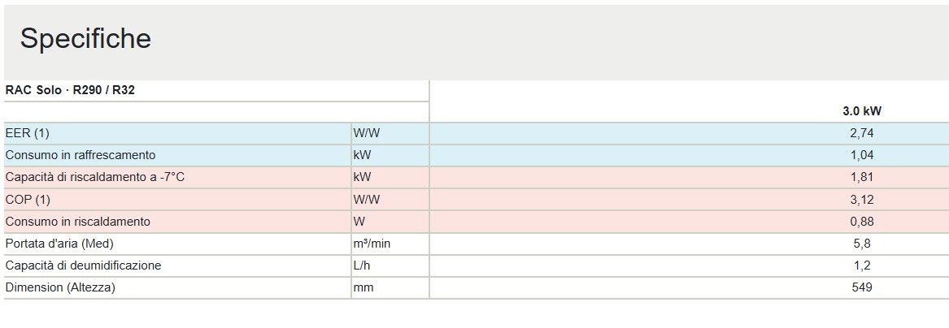Image resolution: width=949 pixels, height=328 pixels.
Task: Select the COP (1) row label
Action: pos(28,200)
